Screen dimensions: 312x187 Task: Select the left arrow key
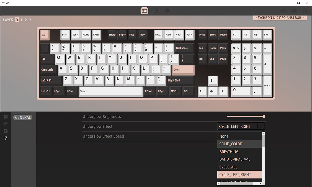[x=203, y=92]
